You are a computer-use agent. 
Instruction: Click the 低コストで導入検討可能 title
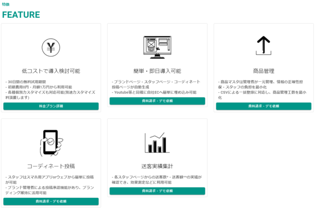click(51, 71)
